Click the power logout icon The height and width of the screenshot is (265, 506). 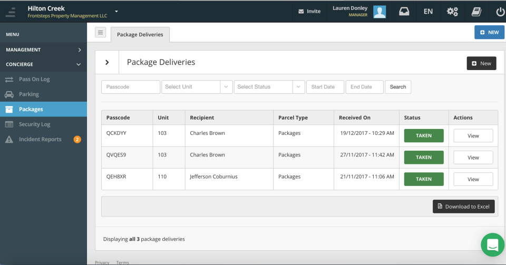coord(500,11)
